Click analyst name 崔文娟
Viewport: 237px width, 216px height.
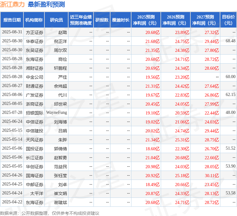tap(60, 193)
